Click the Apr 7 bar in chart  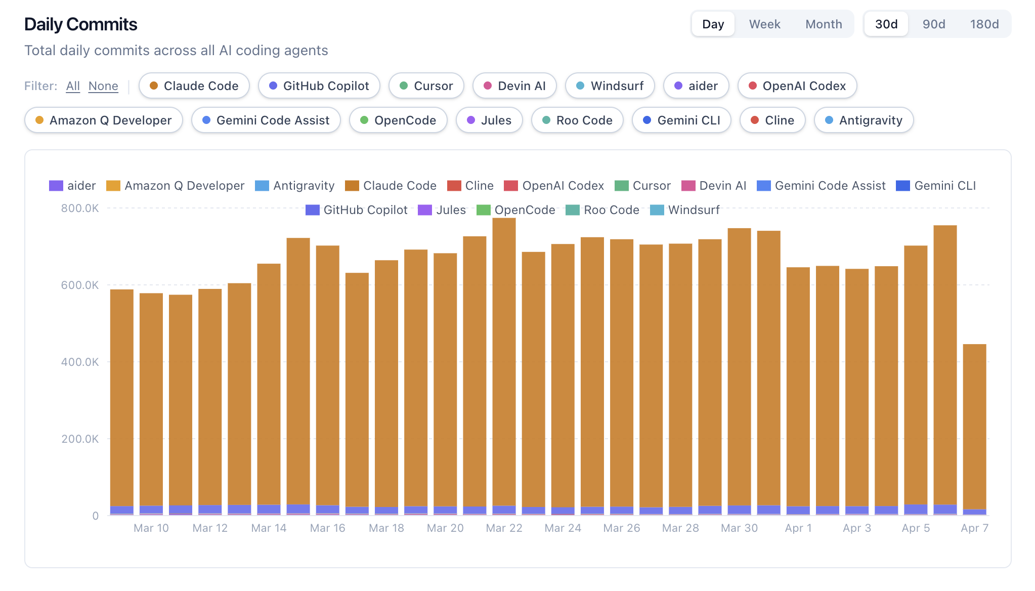point(974,430)
